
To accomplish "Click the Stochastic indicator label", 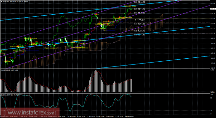I will coord(10,95).
